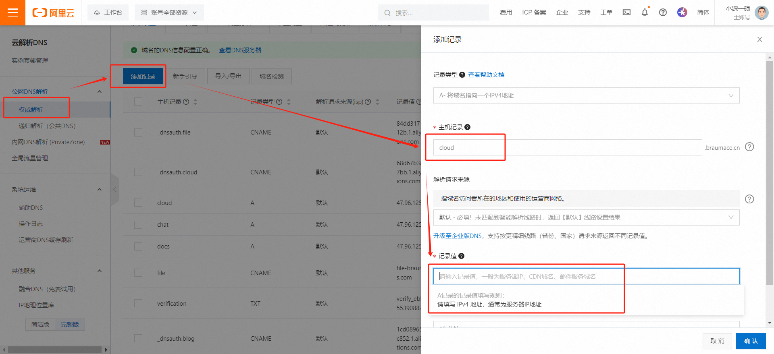Open 全局流量管理 in the sidebar
Viewport: 774px width, 354px height.
[30, 158]
